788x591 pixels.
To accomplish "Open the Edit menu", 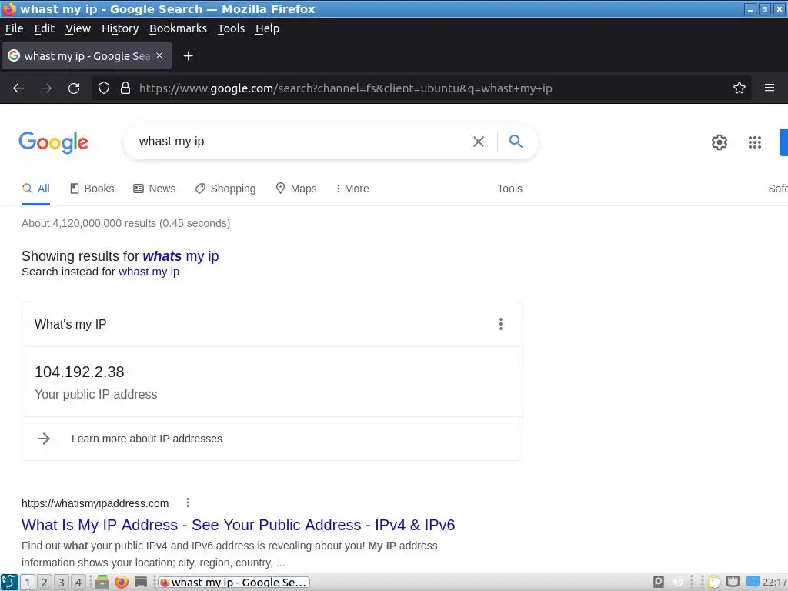I will tap(44, 28).
